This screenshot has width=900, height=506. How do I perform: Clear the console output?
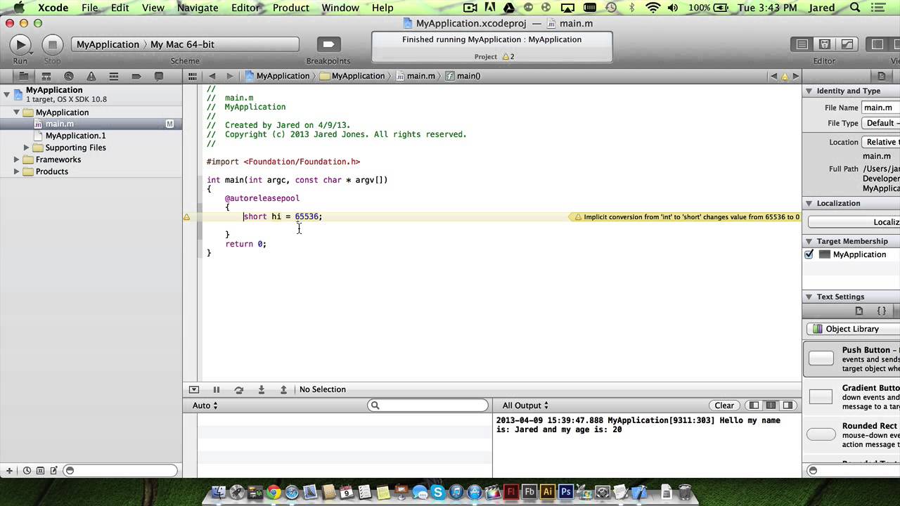724,406
